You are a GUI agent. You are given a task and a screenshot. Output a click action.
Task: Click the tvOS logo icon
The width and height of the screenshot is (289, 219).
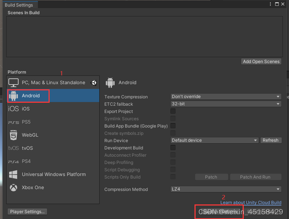pos(14,148)
